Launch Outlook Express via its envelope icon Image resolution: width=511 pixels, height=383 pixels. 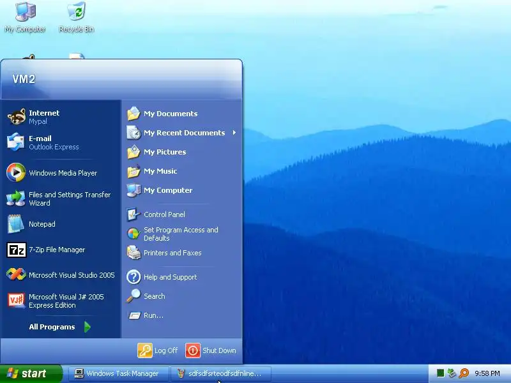15,142
